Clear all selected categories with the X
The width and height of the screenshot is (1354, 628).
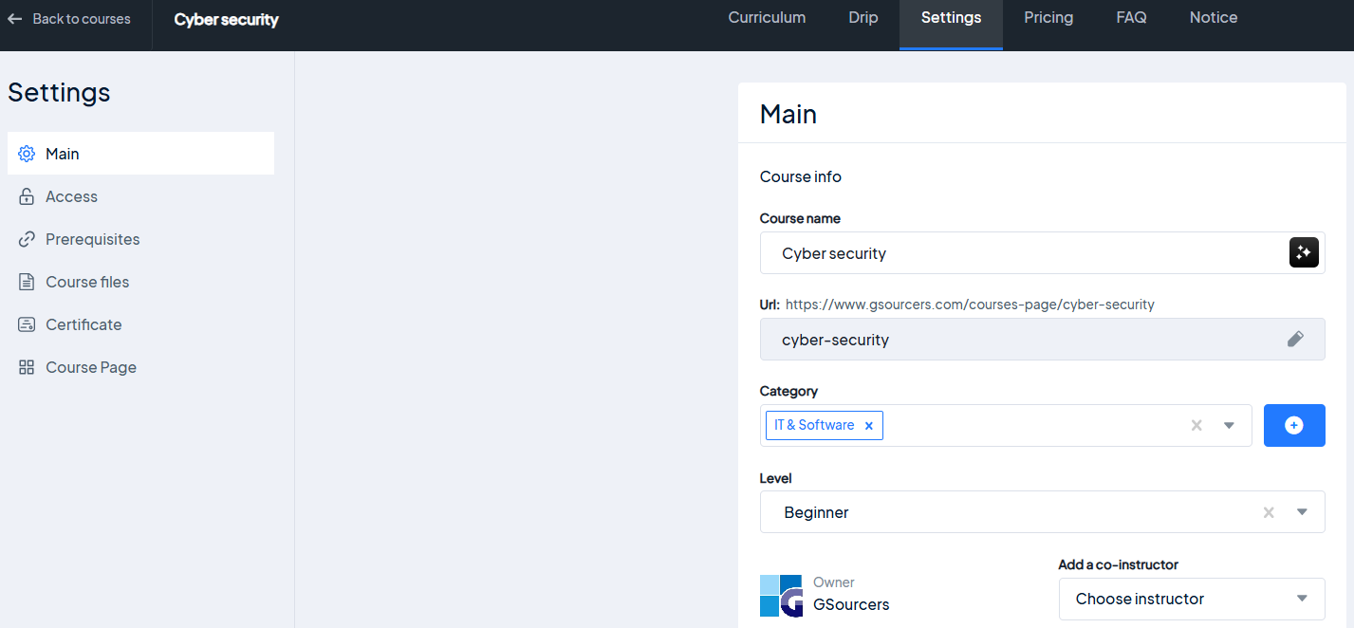(1196, 426)
